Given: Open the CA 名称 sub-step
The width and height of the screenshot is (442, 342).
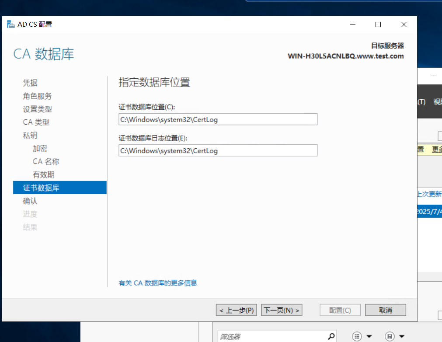Looking at the screenshot, I should 46,161.
